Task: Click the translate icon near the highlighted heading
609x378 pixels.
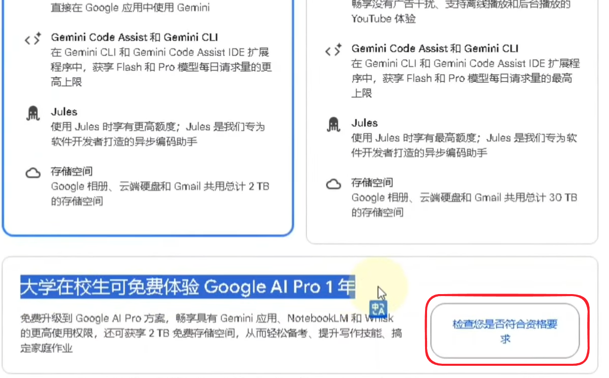Action: 378,309
